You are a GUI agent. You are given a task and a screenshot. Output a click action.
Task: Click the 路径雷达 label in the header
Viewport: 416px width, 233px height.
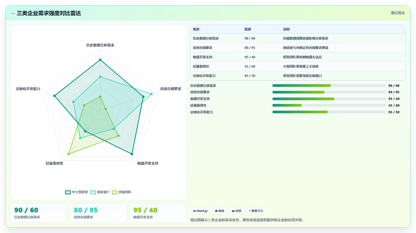398,13
